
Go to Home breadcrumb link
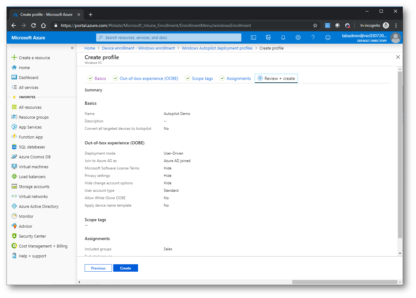(90, 48)
